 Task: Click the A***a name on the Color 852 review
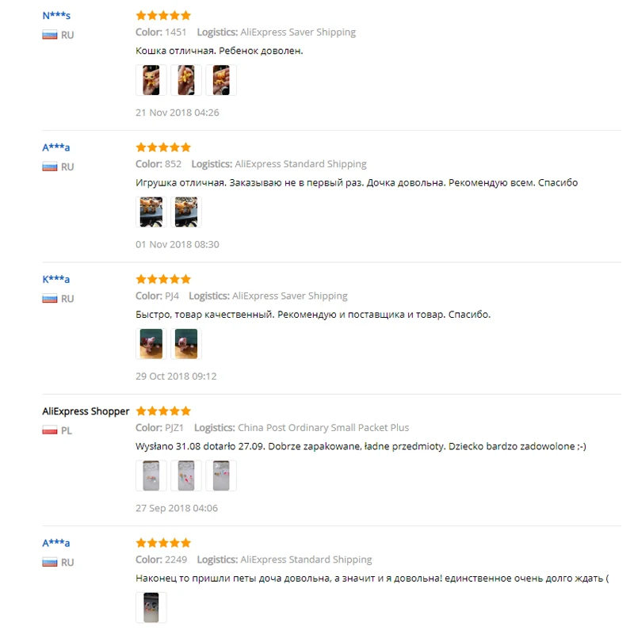pos(56,147)
